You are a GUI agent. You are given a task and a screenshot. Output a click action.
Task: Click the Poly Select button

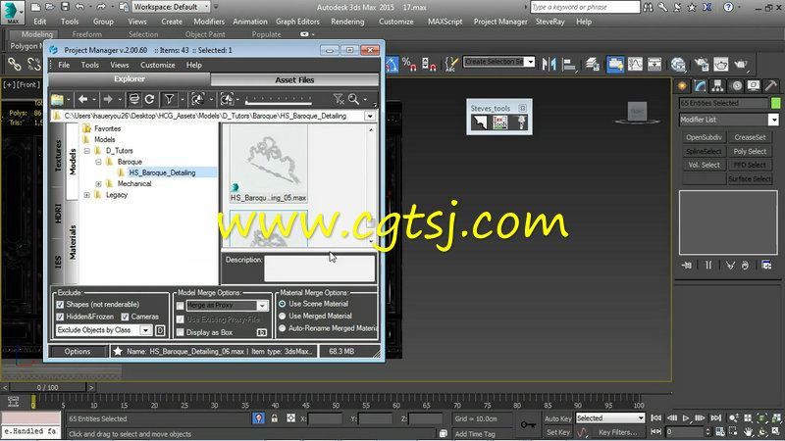point(750,151)
